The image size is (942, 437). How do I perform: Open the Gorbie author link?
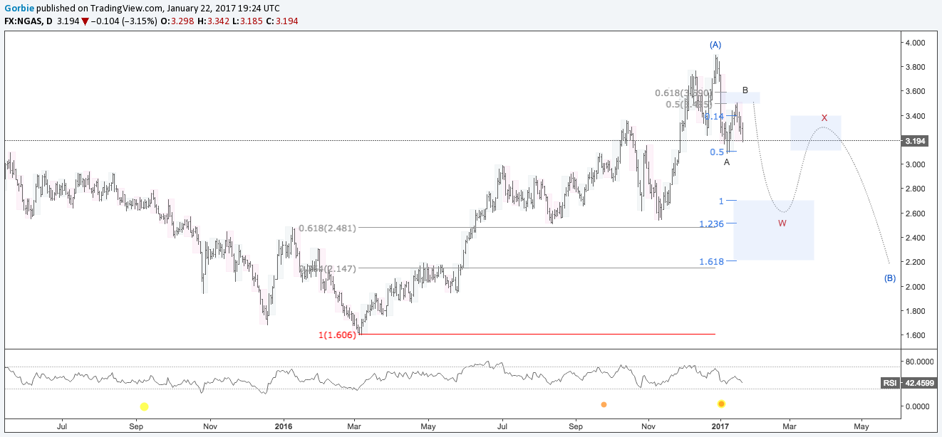19,9
